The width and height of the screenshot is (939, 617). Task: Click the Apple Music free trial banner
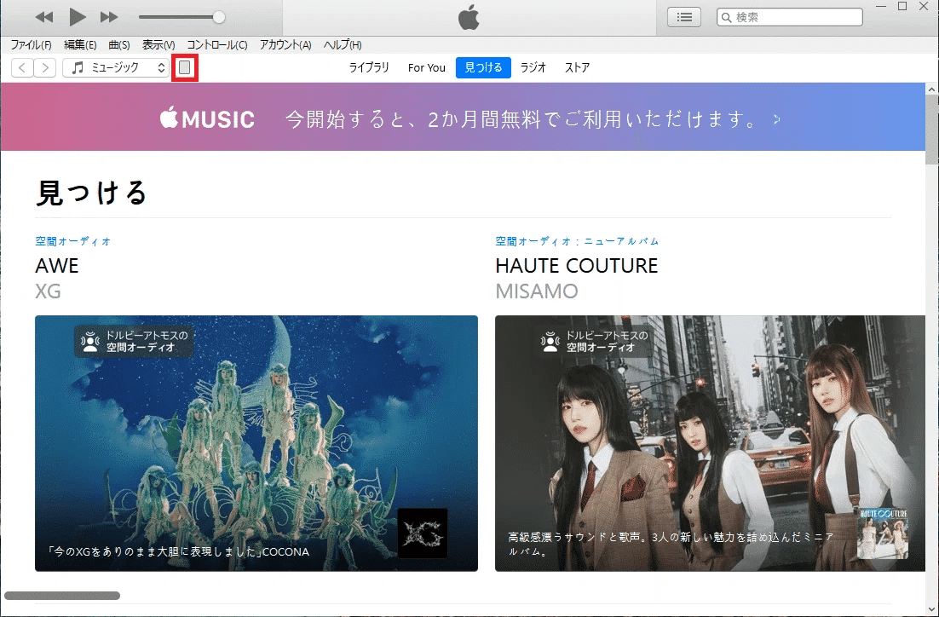click(x=463, y=117)
